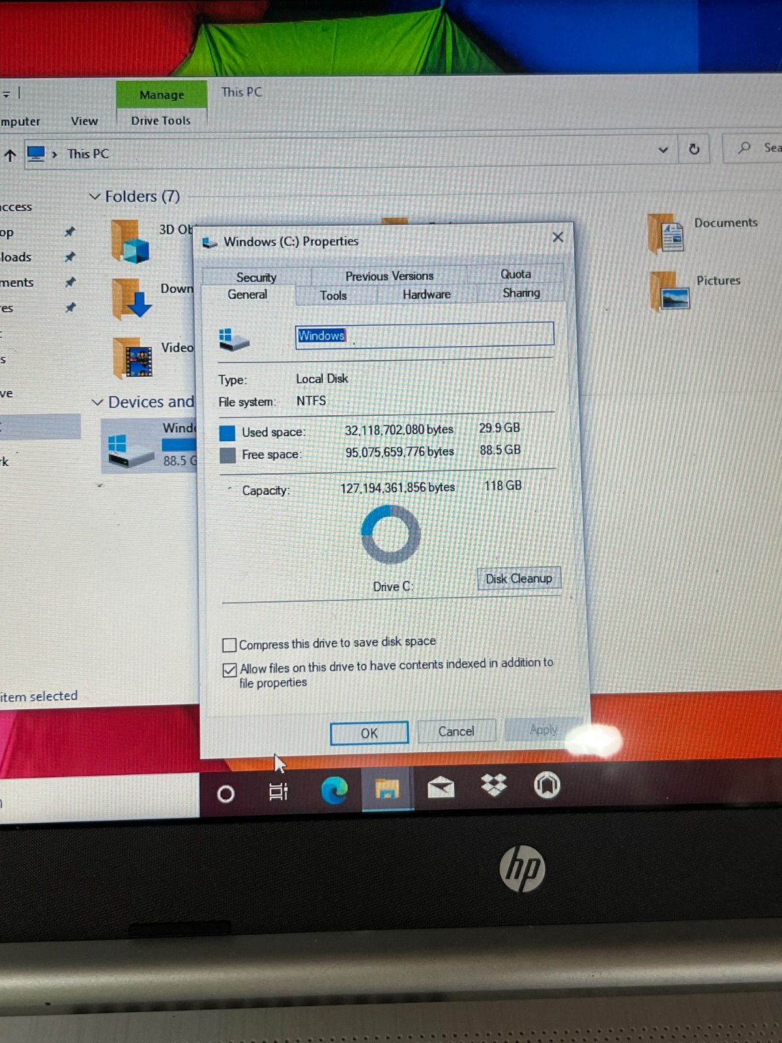Click the Apply button

pyautogui.click(x=543, y=729)
